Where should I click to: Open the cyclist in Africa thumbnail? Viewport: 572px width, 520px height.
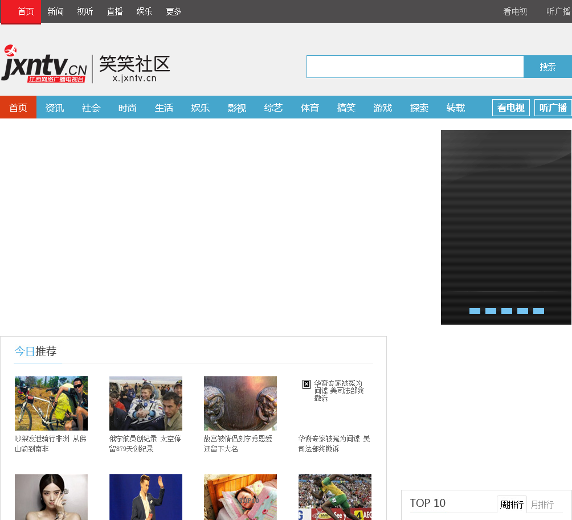(x=51, y=403)
